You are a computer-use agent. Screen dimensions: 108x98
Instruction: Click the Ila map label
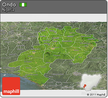(x=38, y=27)
